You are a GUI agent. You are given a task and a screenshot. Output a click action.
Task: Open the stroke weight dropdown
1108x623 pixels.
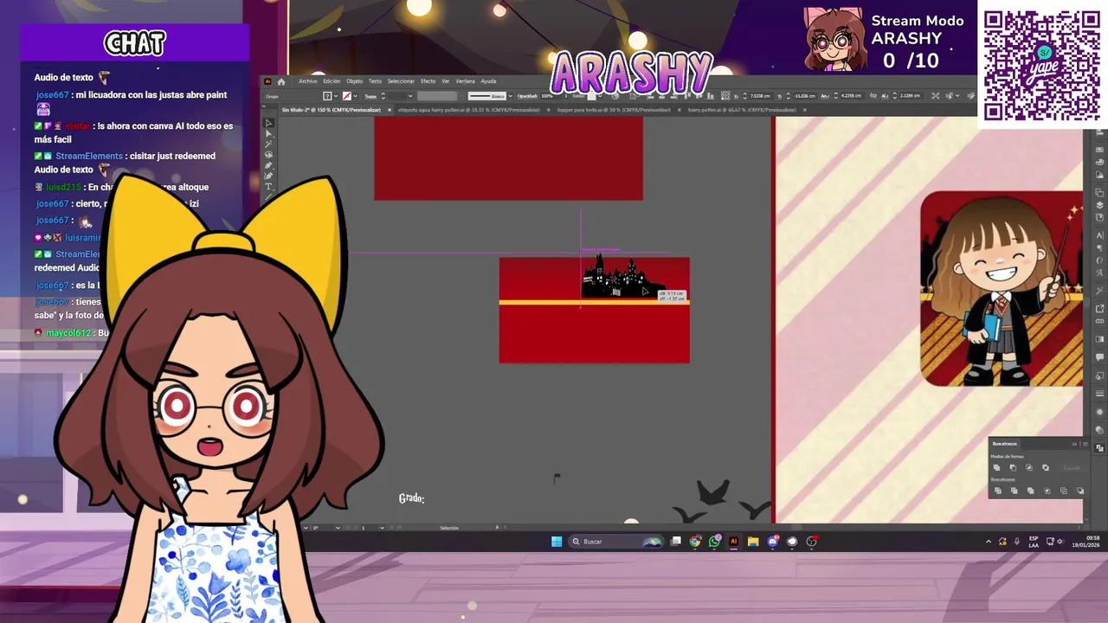[x=410, y=96]
